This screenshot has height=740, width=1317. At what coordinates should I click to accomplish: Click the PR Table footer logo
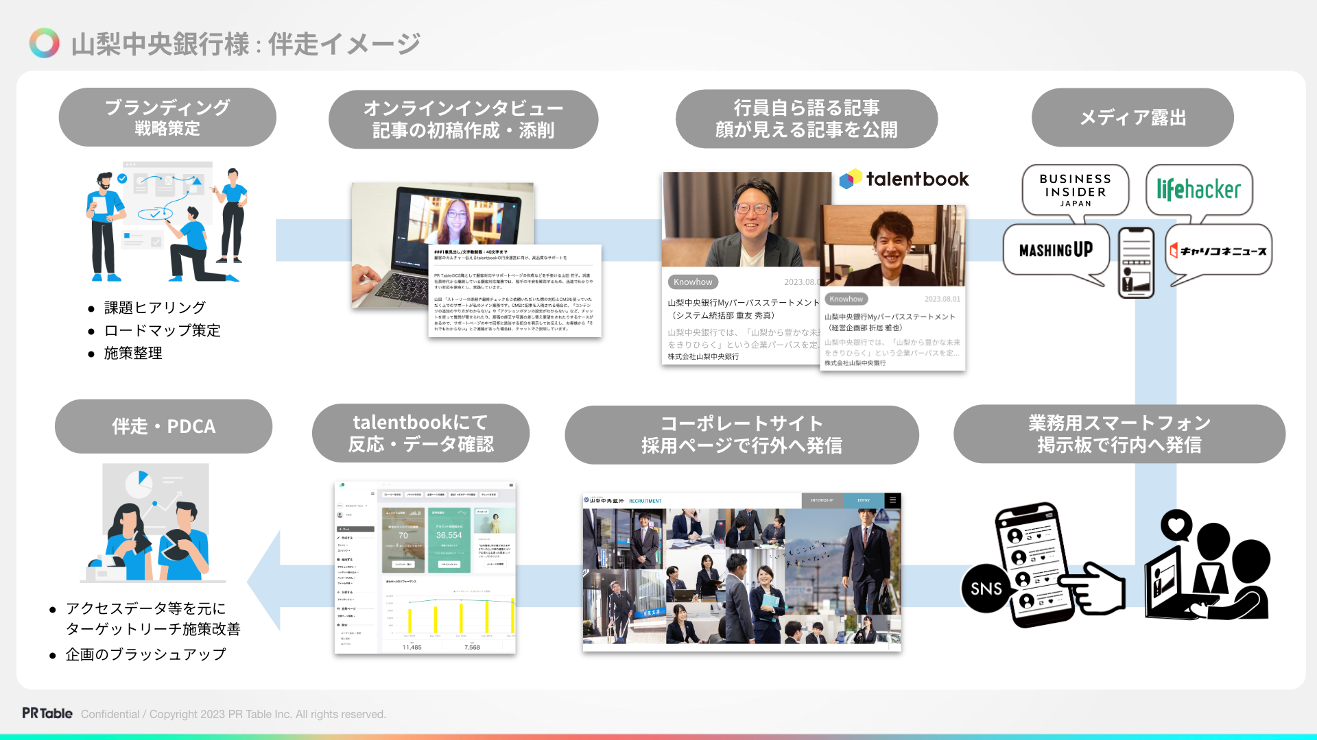(x=47, y=713)
